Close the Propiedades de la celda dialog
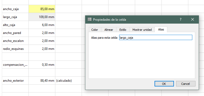 coord(192,19)
